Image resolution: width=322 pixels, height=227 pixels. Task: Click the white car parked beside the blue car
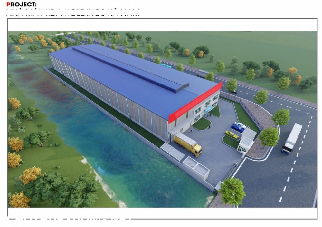[241, 125]
